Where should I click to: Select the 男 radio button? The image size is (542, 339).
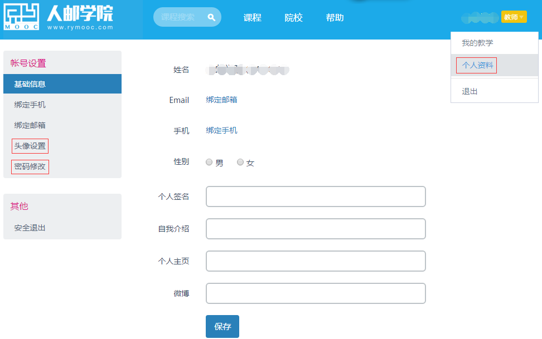[x=209, y=163]
